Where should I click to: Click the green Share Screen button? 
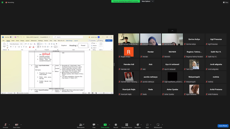(105, 125)
